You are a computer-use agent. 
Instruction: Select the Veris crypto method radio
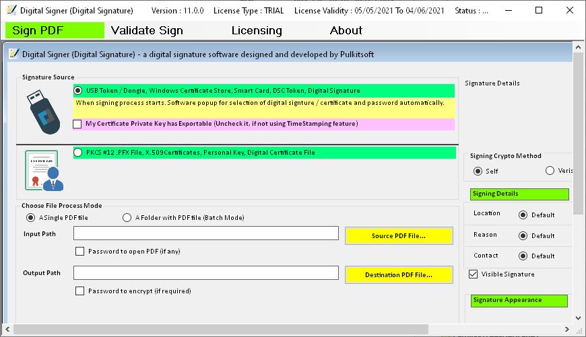tap(550, 171)
